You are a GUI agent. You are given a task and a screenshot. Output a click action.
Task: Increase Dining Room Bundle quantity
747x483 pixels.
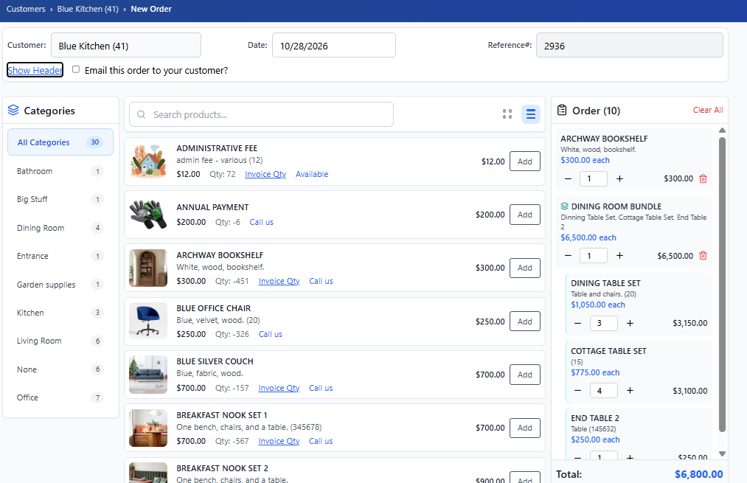tap(620, 256)
